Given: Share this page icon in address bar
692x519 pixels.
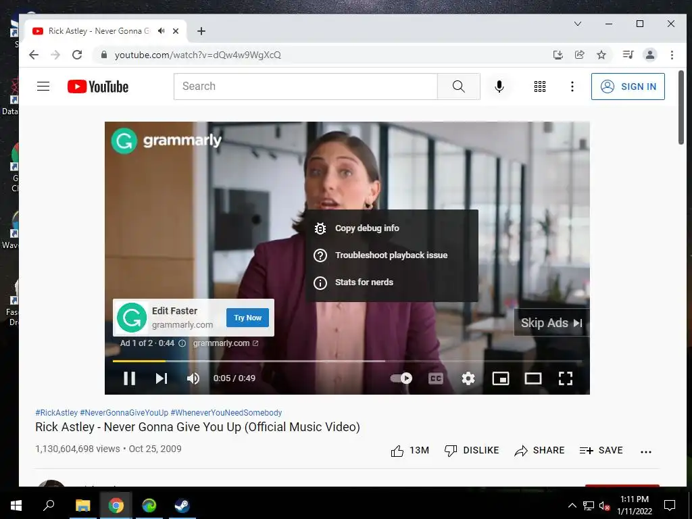Looking at the screenshot, I should coord(579,55).
